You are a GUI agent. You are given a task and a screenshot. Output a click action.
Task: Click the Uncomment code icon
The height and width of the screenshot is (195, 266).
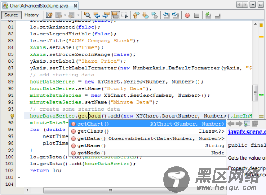click(x=218, y=16)
